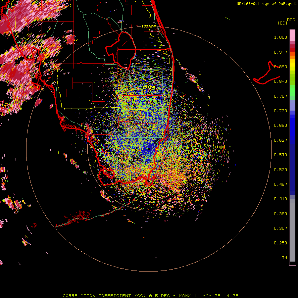Select the 1.000 value on the scale
The height and width of the screenshot is (298, 298).
pyautogui.click(x=280, y=37)
